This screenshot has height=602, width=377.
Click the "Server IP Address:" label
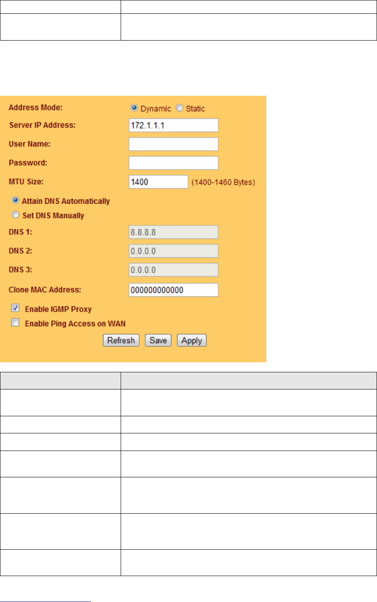pyautogui.click(x=42, y=125)
